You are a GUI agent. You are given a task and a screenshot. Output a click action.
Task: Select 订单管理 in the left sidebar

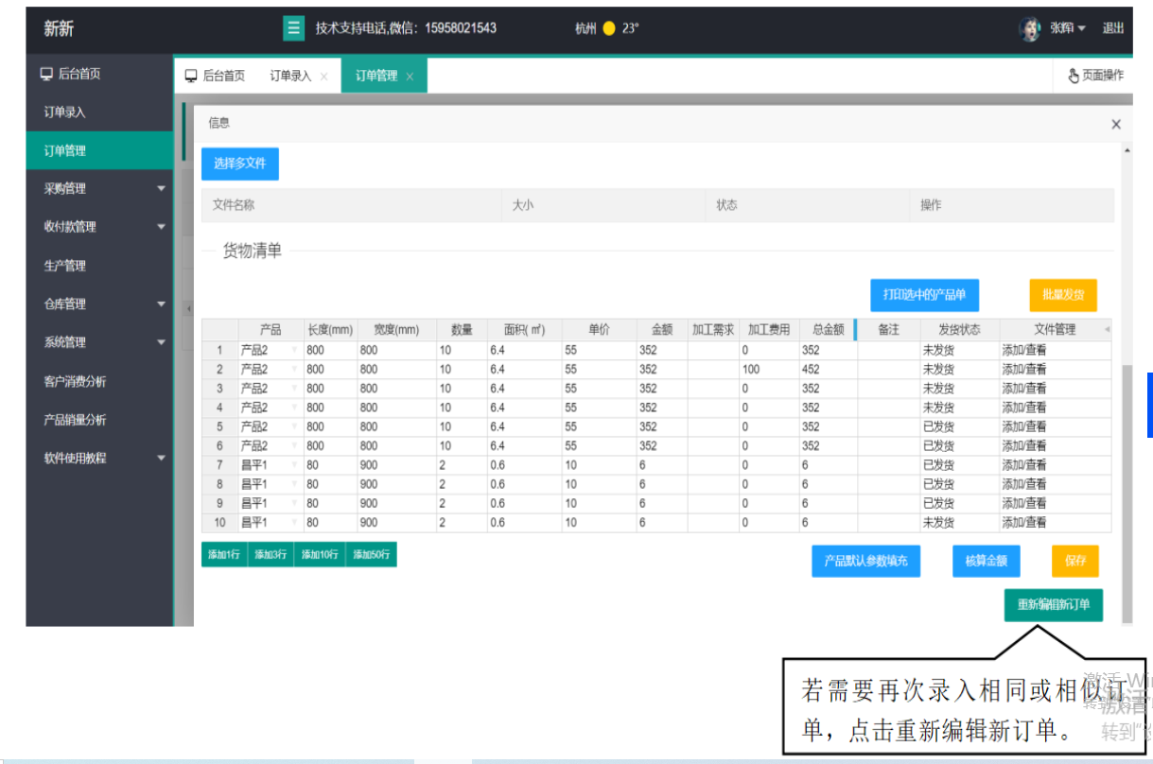pyautogui.click(x=99, y=150)
